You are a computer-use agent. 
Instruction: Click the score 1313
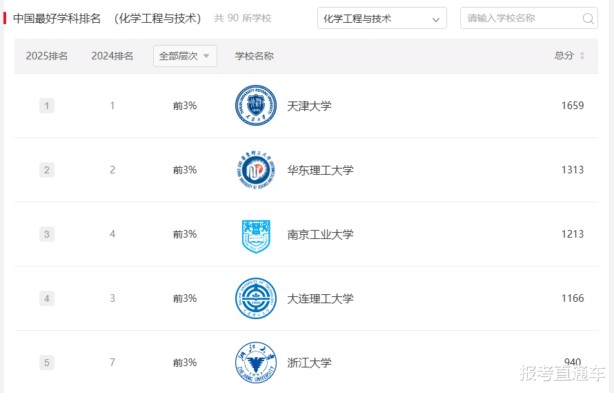coord(573,170)
